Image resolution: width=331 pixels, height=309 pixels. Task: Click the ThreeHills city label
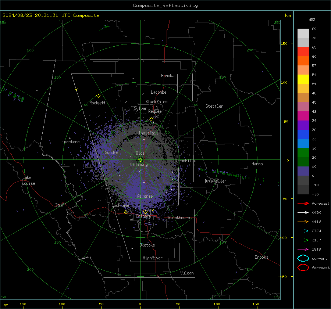[185, 161]
